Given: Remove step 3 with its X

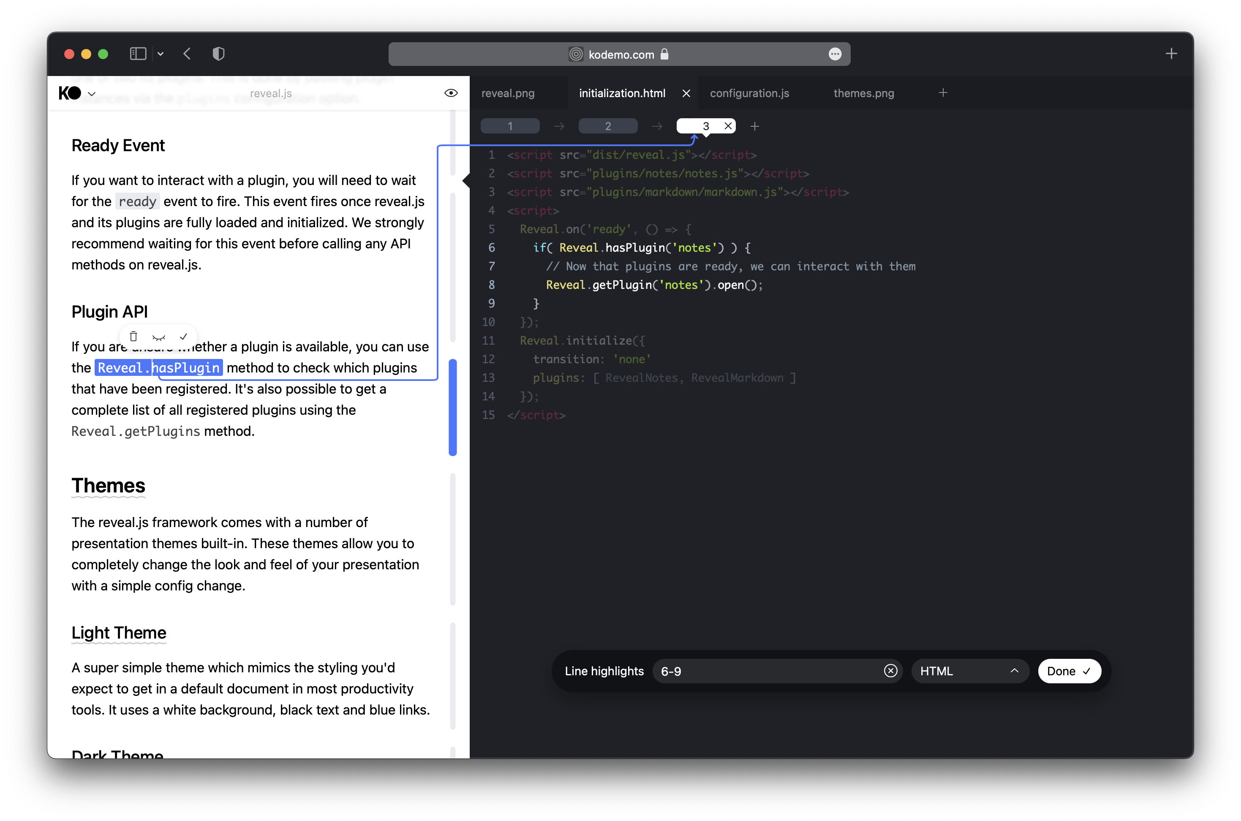Looking at the screenshot, I should click(x=728, y=126).
